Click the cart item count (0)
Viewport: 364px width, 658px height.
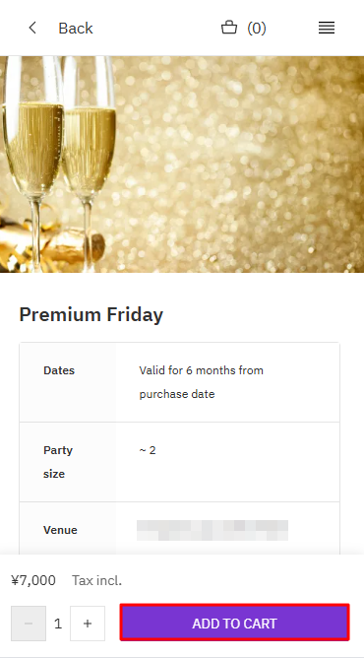(x=257, y=29)
